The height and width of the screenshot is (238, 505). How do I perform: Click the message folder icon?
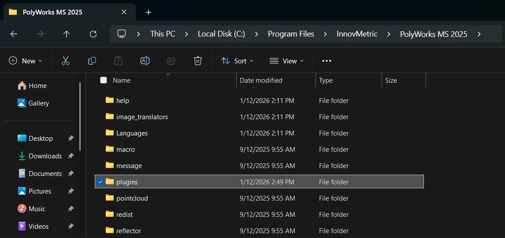(110, 166)
